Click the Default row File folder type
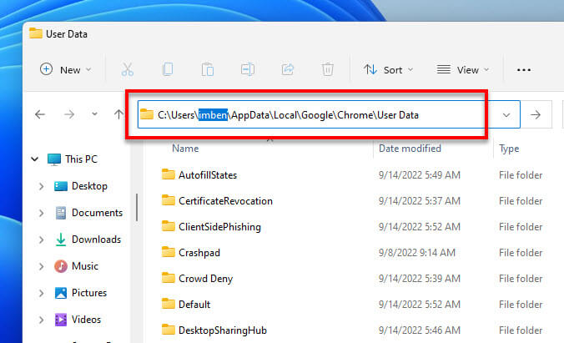 [521, 305]
